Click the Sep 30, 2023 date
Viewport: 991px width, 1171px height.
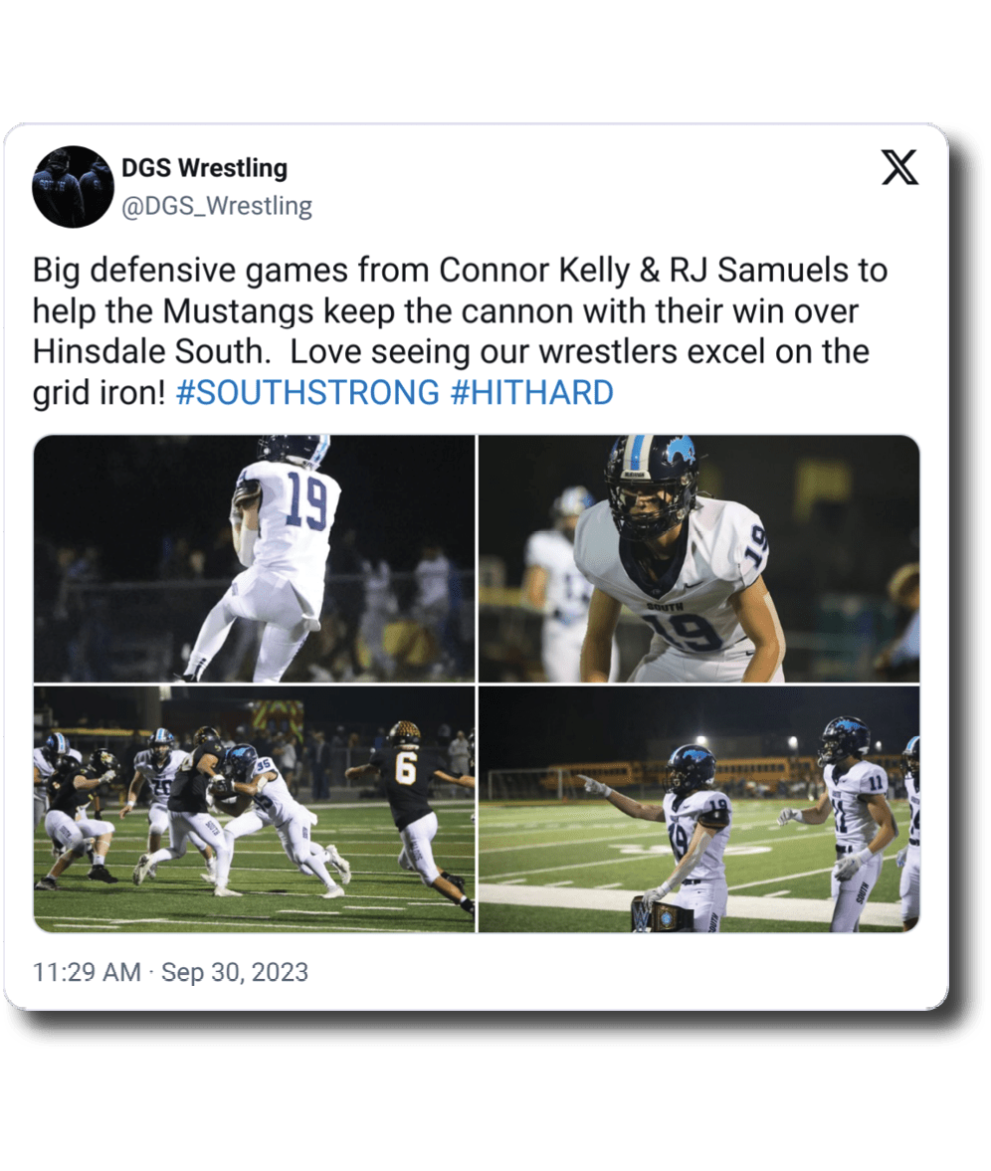(x=235, y=972)
